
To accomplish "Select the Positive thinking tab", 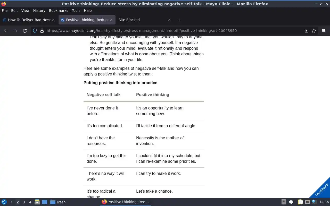I will [x=87, y=20].
